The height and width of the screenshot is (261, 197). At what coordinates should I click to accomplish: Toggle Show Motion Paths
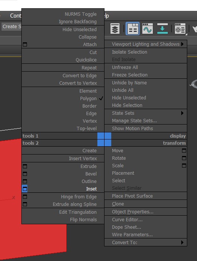coord(133,129)
